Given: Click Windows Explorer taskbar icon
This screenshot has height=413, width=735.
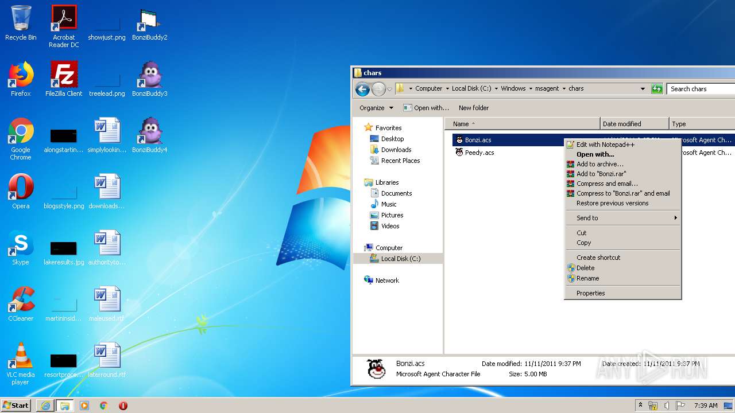Looking at the screenshot, I should coord(64,406).
